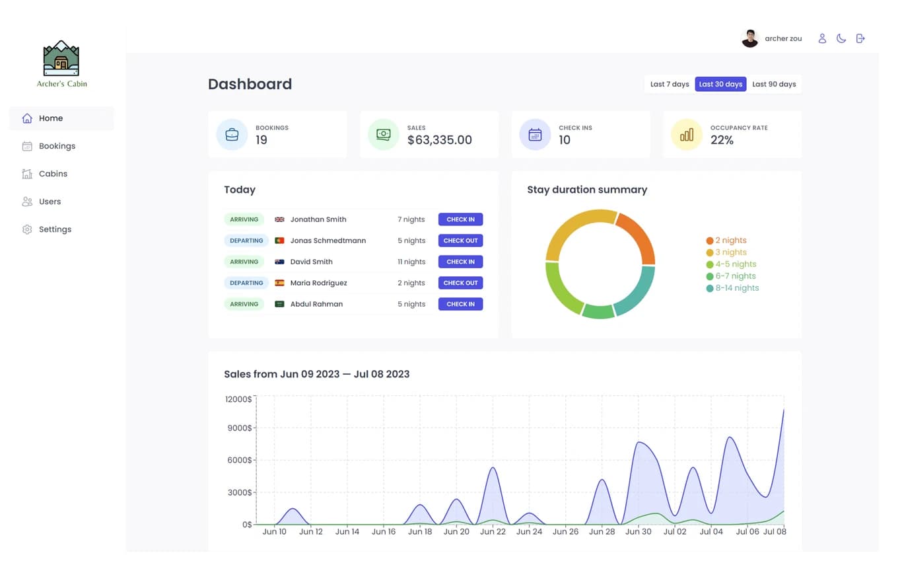Click the bar chart icon on Occupancy rate card
The width and height of the screenshot is (902, 569).
tap(687, 135)
